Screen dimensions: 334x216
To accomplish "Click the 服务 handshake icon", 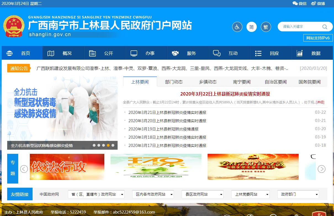I will click(x=175, y=53).
